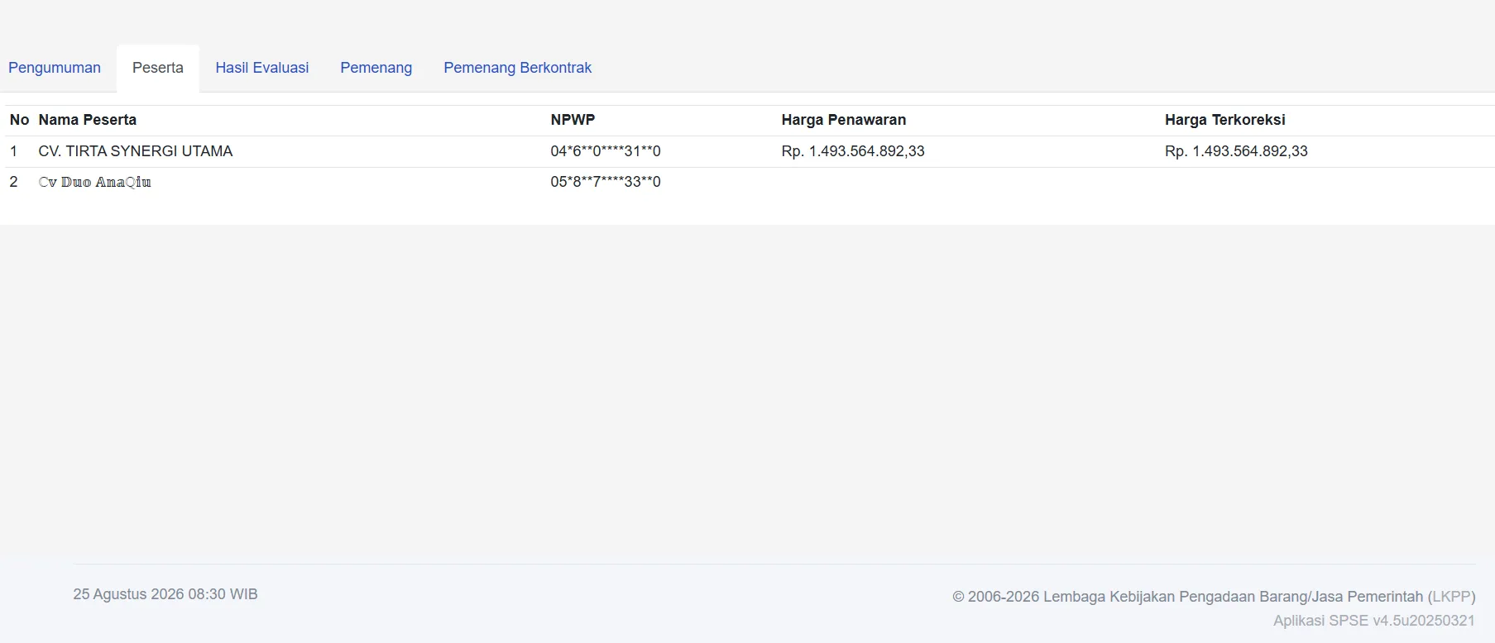Switch to Hasil Evaluasi tab

(262, 68)
